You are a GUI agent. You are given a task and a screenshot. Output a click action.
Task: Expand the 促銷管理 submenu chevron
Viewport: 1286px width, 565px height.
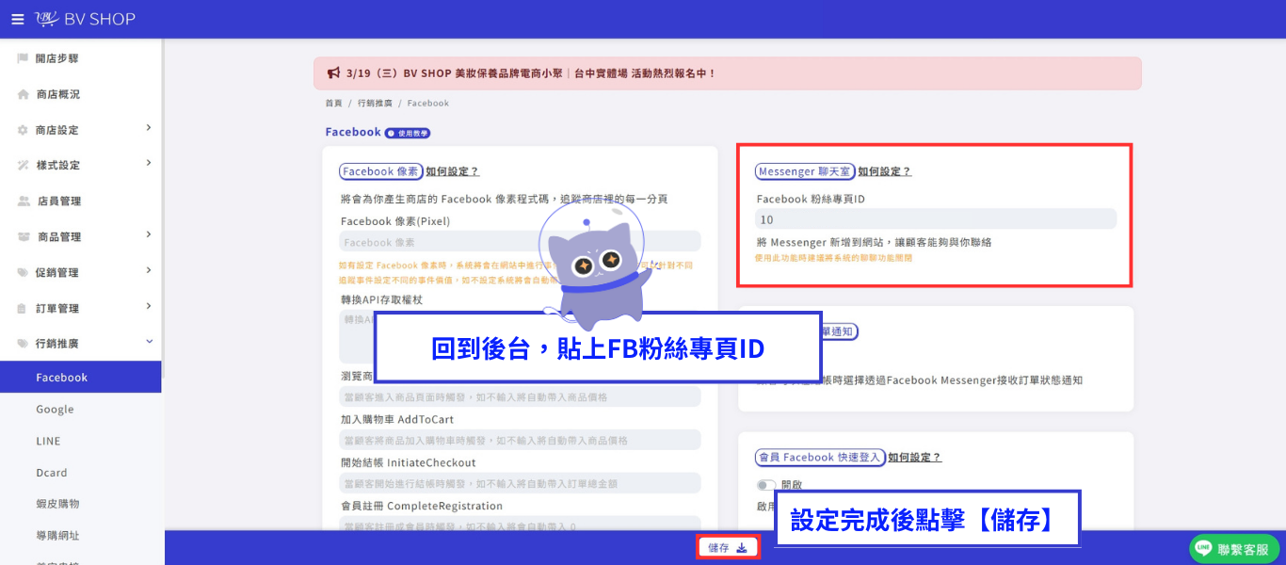[x=149, y=271]
